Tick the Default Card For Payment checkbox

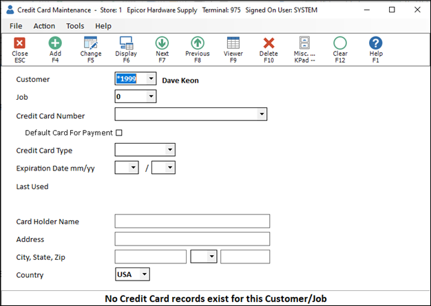point(118,133)
